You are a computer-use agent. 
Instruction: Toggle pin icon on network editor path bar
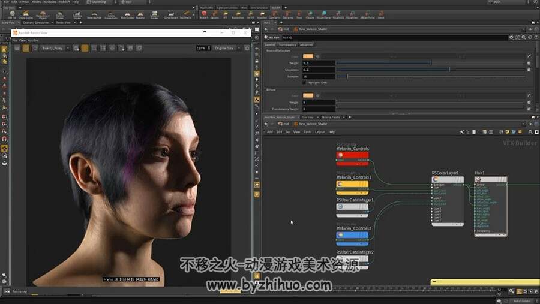tap(531, 124)
